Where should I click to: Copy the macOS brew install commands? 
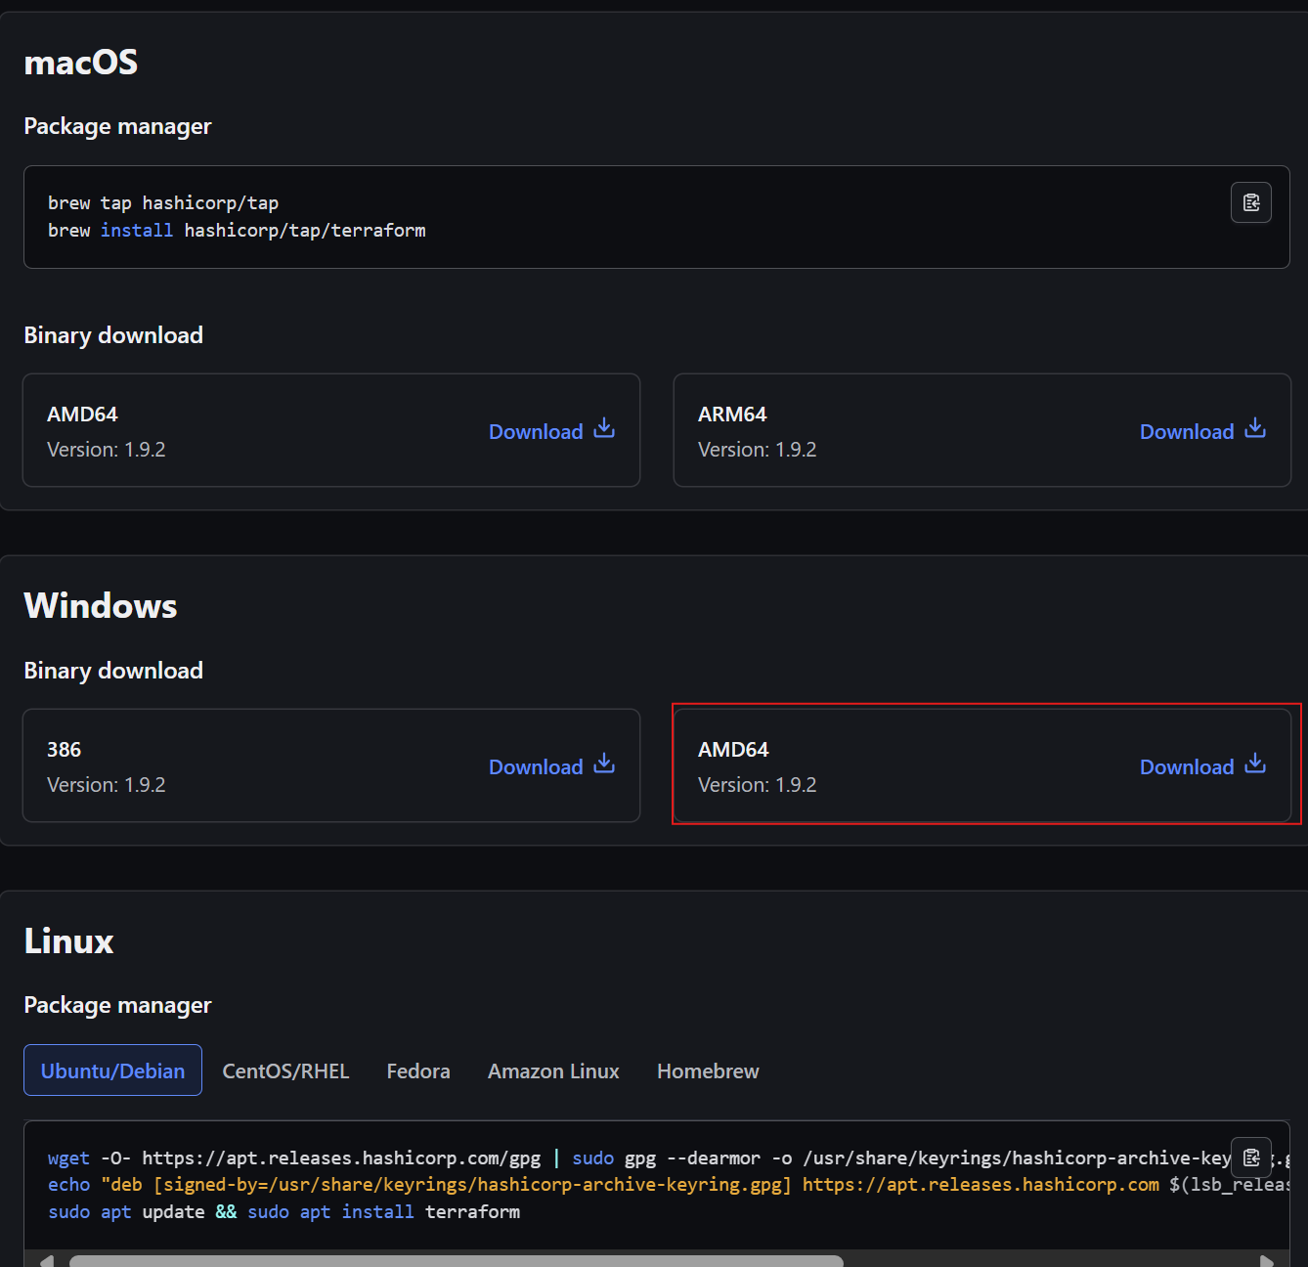1250,202
